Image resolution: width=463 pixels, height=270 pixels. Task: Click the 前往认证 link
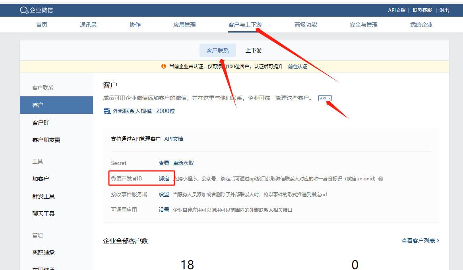(x=298, y=67)
